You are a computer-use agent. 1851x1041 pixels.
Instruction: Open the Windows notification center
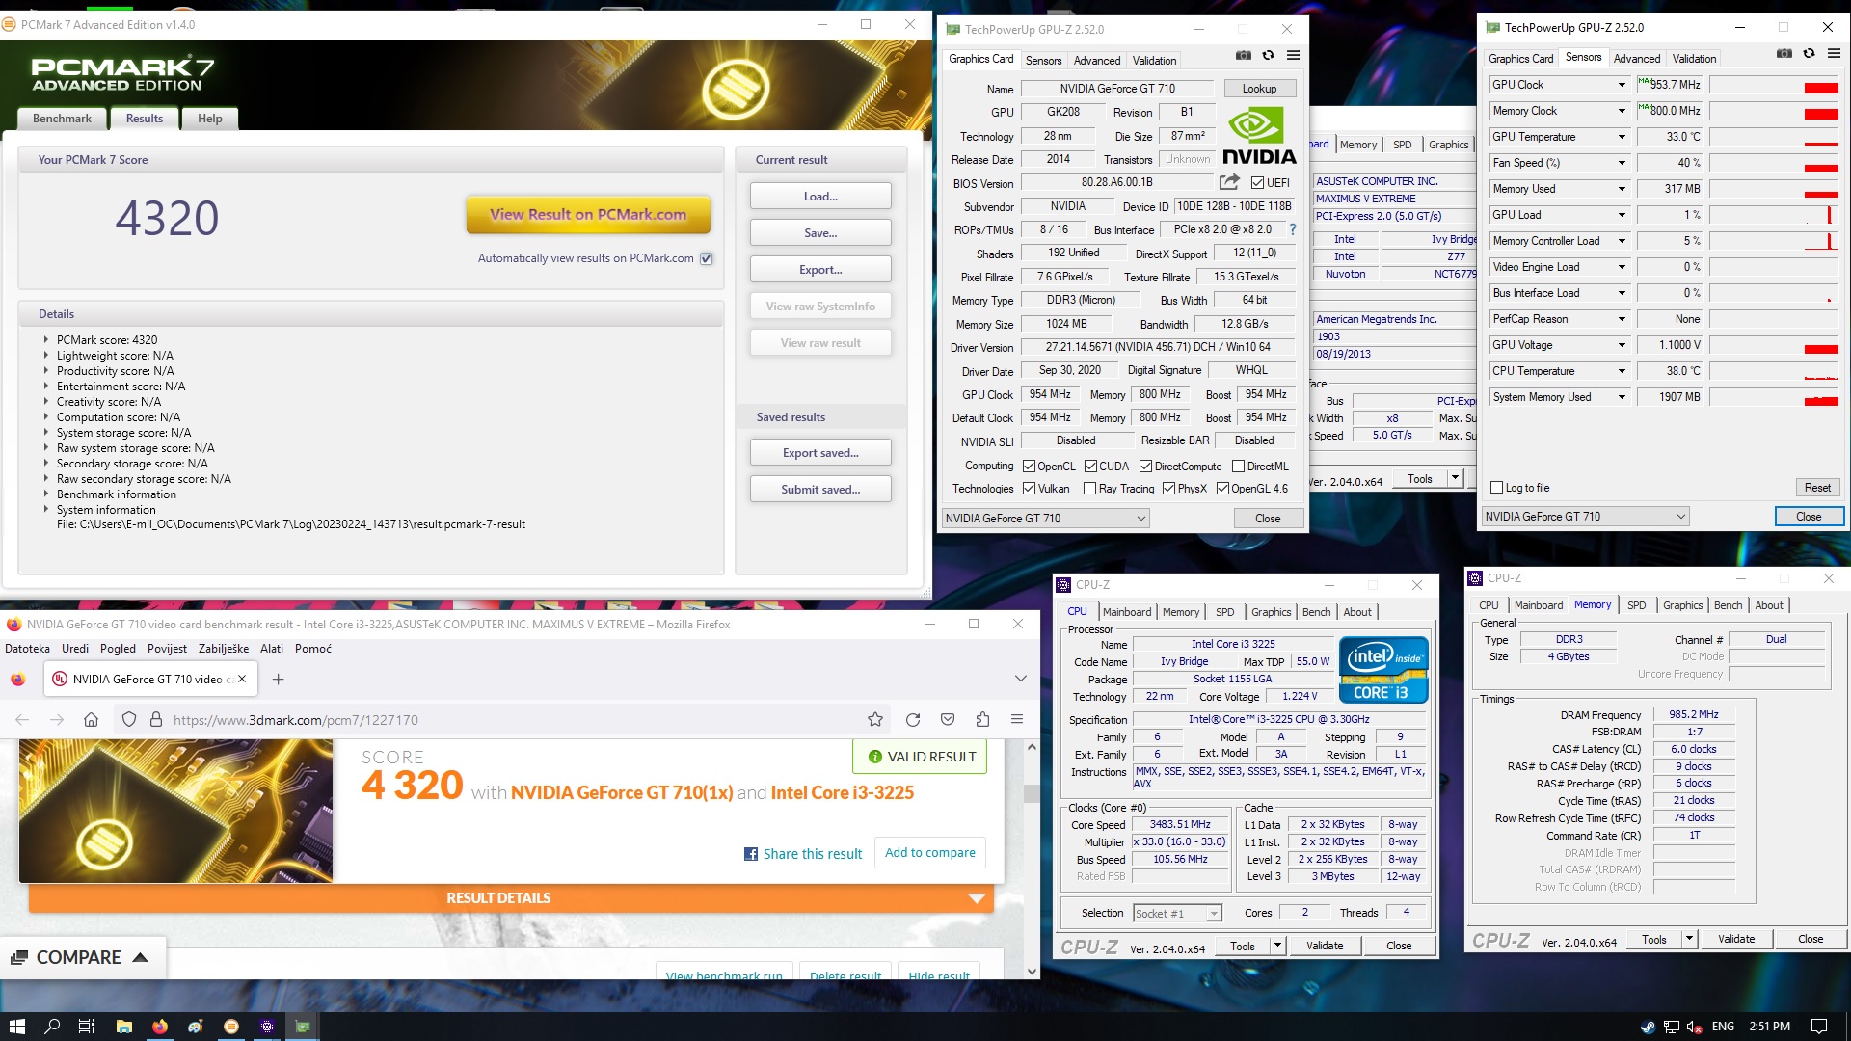(x=1819, y=1027)
